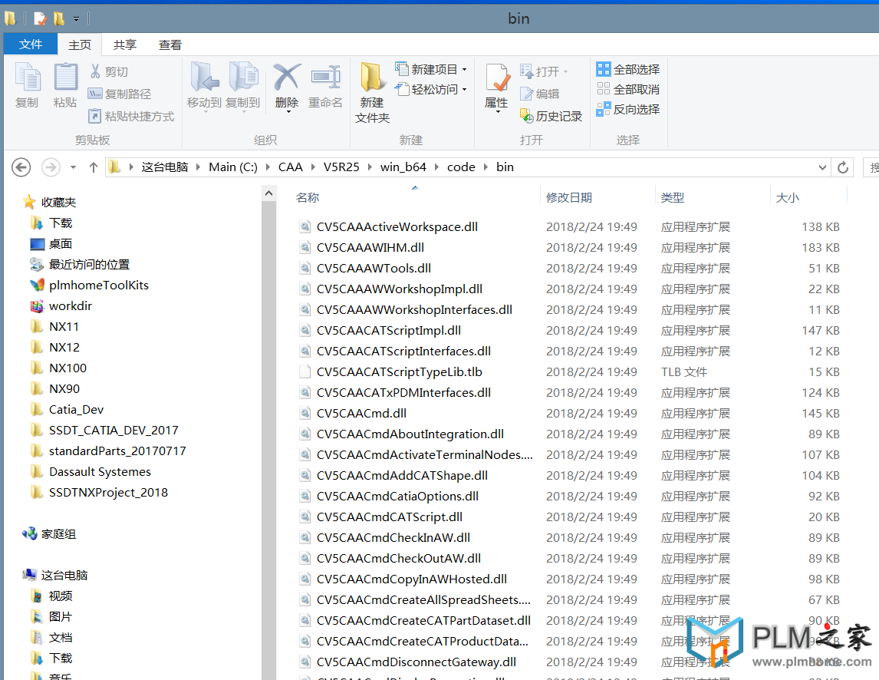879x680 pixels.
Task: Click the Rename (重命名) icon
Action: click(325, 77)
